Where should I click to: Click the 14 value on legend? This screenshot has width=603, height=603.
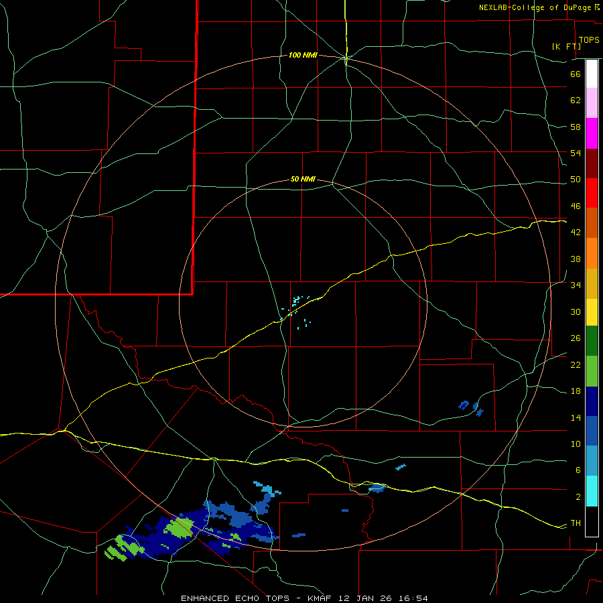pos(576,417)
